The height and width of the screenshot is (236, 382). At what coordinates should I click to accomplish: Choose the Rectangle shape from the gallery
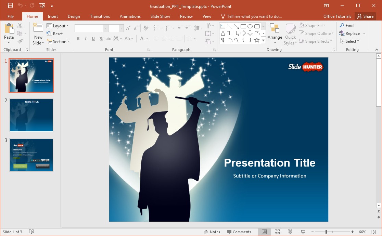243,26
